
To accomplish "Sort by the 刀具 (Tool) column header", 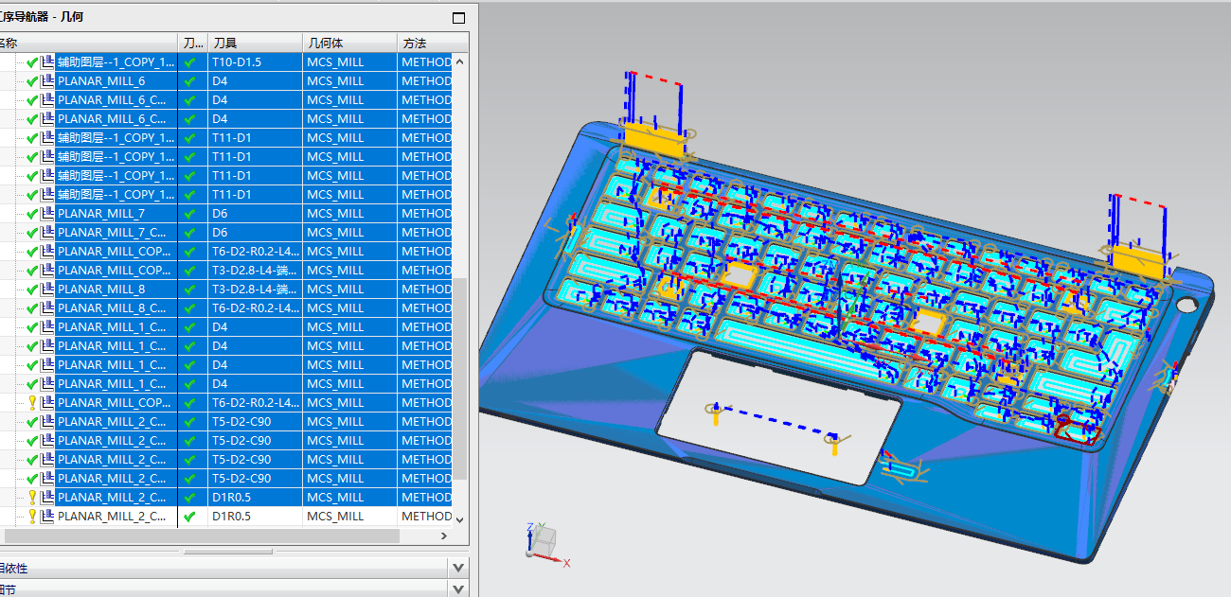I will [x=254, y=43].
